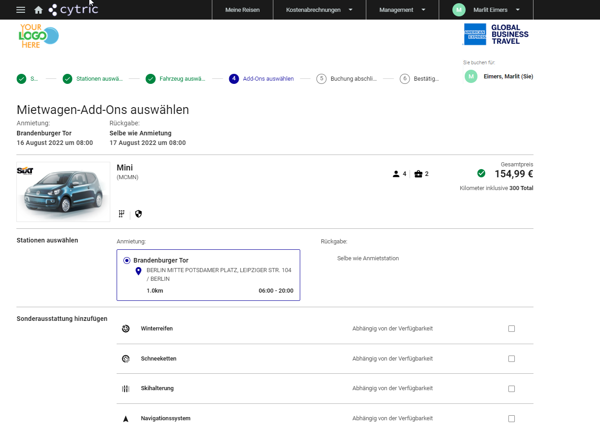Image resolution: width=600 pixels, height=423 pixels.
Task: Expand the Management dropdown arrow
Action: point(423,10)
